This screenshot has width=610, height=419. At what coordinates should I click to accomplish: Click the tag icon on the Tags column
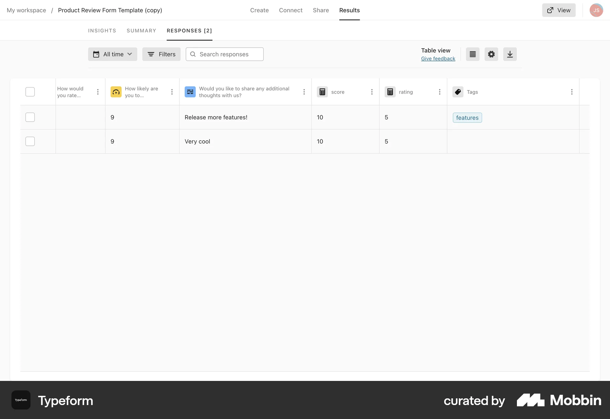(457, 92)
